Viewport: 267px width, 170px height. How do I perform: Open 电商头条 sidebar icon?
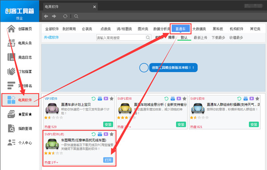pyautogui.click(x=11, y=43)
